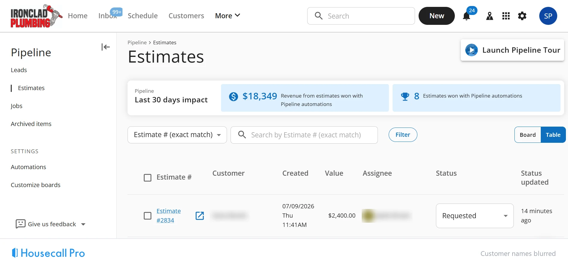568x267 pixels.
Task: Open the notifications bell icon
Action: pyautogui.click(x=466, y=16)
